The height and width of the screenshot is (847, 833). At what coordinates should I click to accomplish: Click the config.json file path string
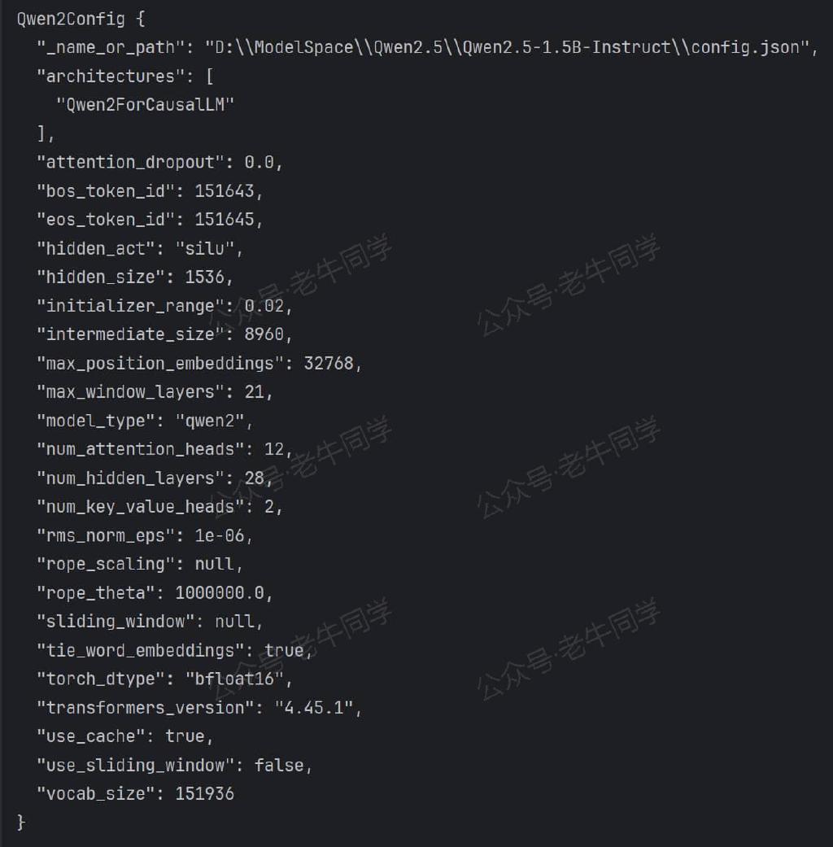pyautogui.click(x=510, y=47)
